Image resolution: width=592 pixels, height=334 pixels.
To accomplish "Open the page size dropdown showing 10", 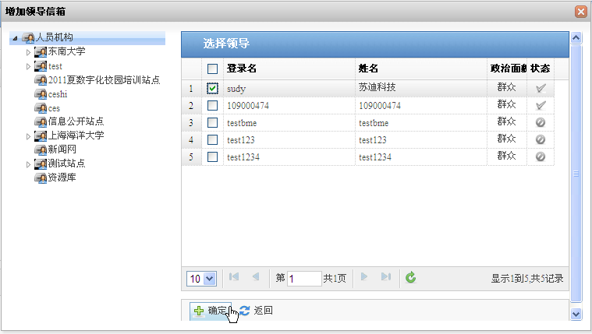I will 201,278.
